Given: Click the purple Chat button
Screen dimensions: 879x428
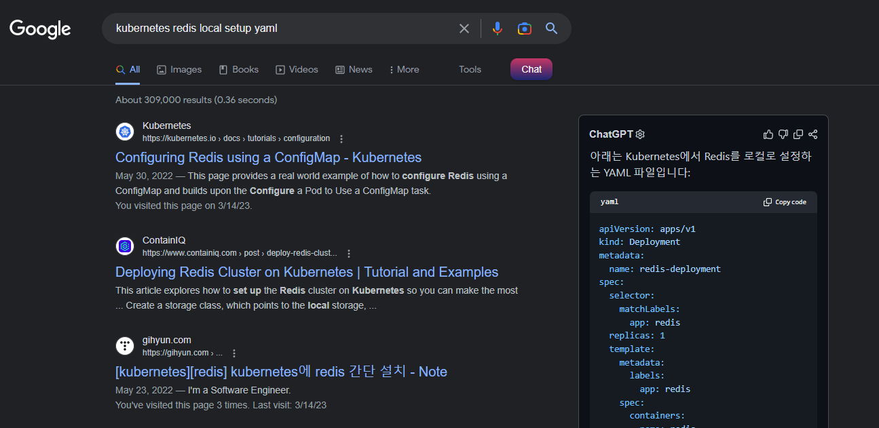Looking at the screenshot, I should pos(531,69).
